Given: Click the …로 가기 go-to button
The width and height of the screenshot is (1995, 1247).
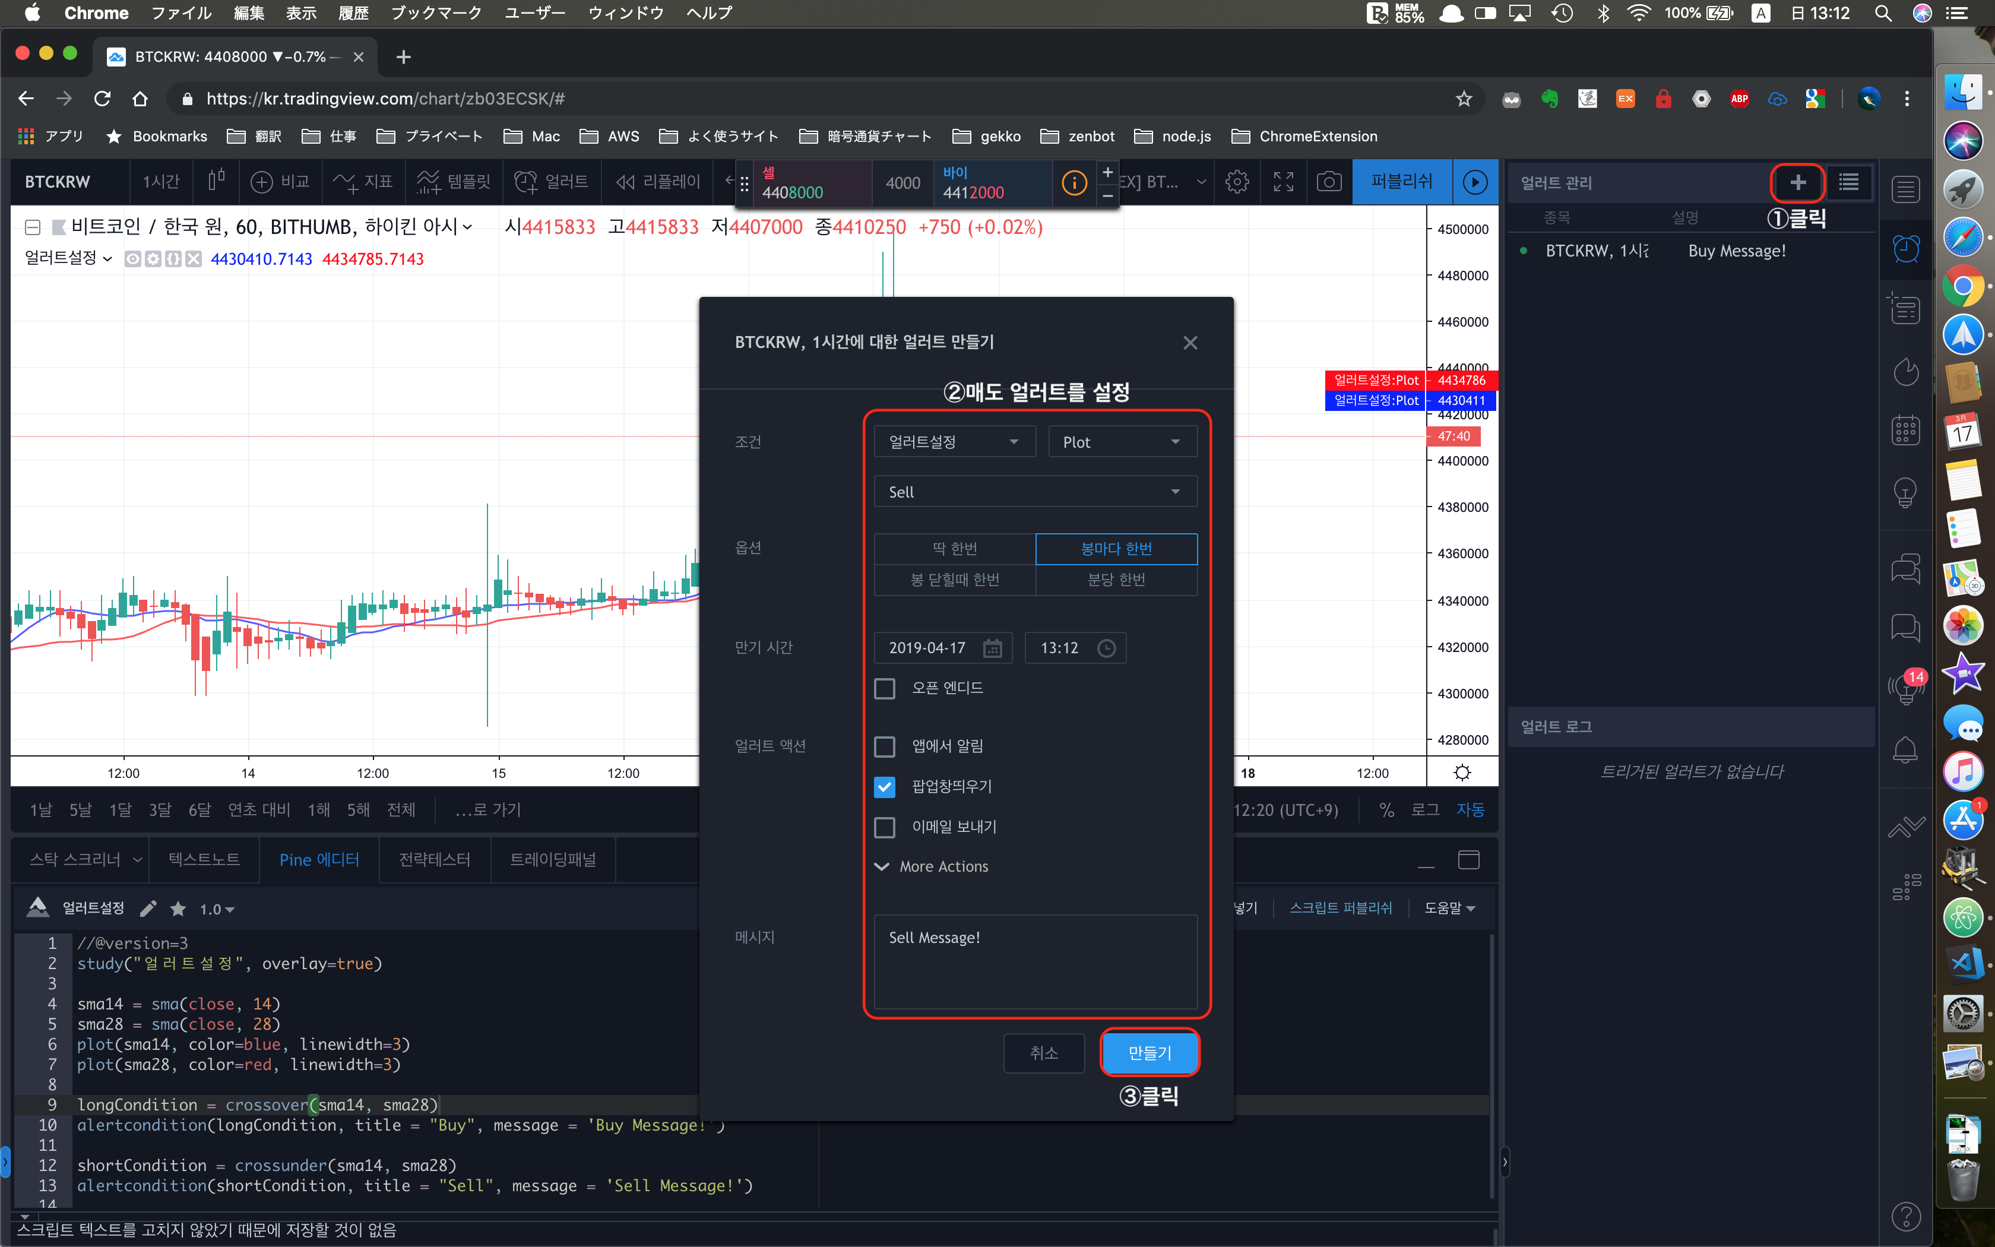Looking at the screenshot, I should [488, 810].
